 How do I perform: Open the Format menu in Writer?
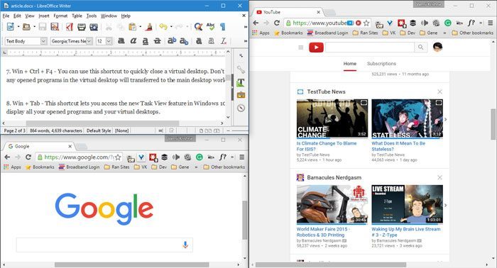click(60, 16)
